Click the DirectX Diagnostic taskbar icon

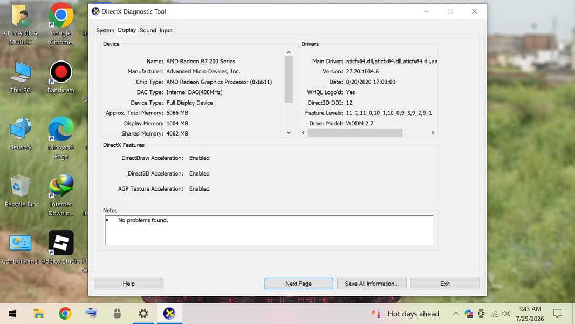click(169, 314)
